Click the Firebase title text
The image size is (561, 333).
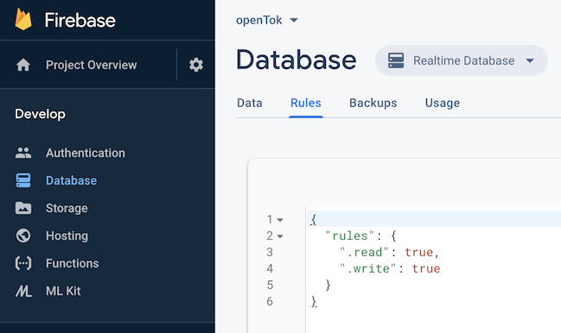[x=80, y=20]
